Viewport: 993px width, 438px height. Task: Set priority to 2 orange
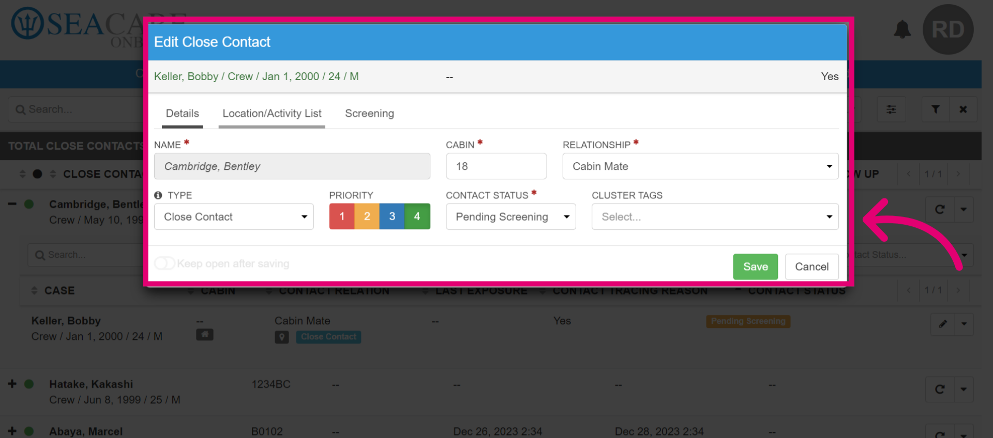click(367, 216)
